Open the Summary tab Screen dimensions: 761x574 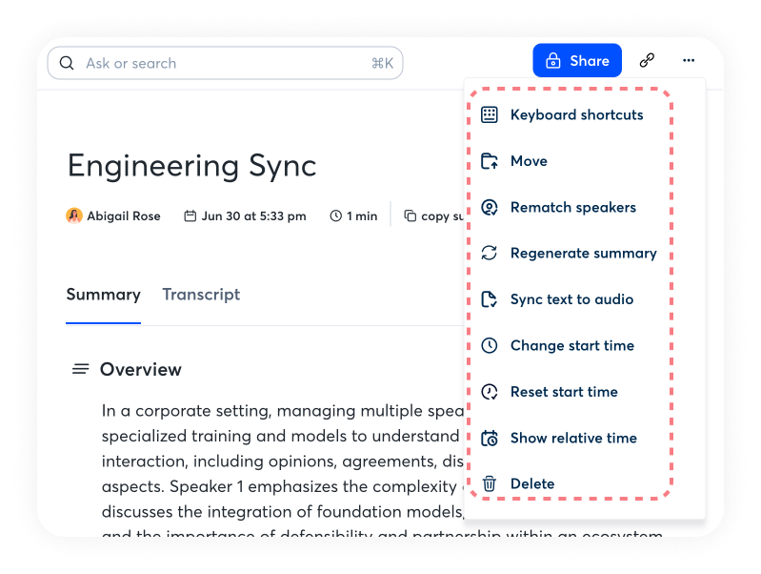[x=104, y=295]
